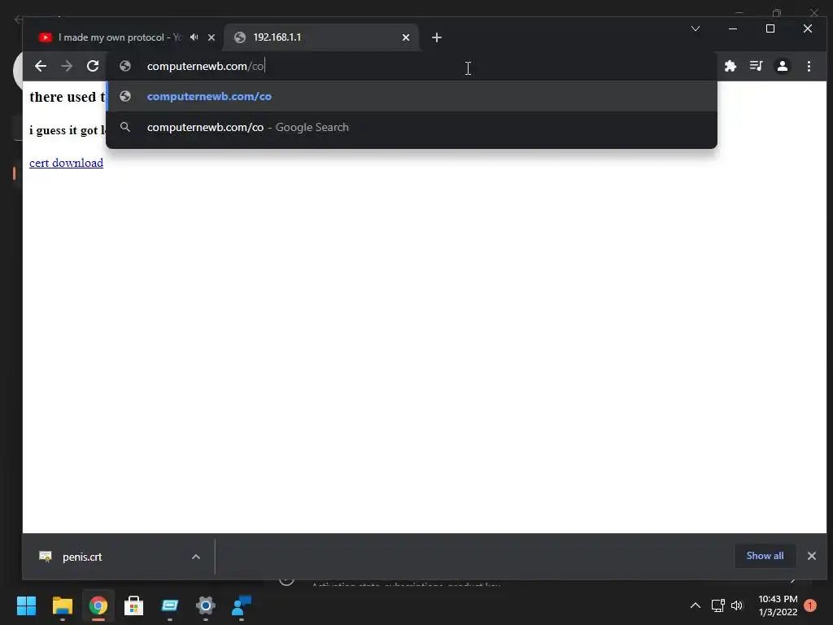Reload the current page
The image size is (833, 625).
(x=93, y=66)
